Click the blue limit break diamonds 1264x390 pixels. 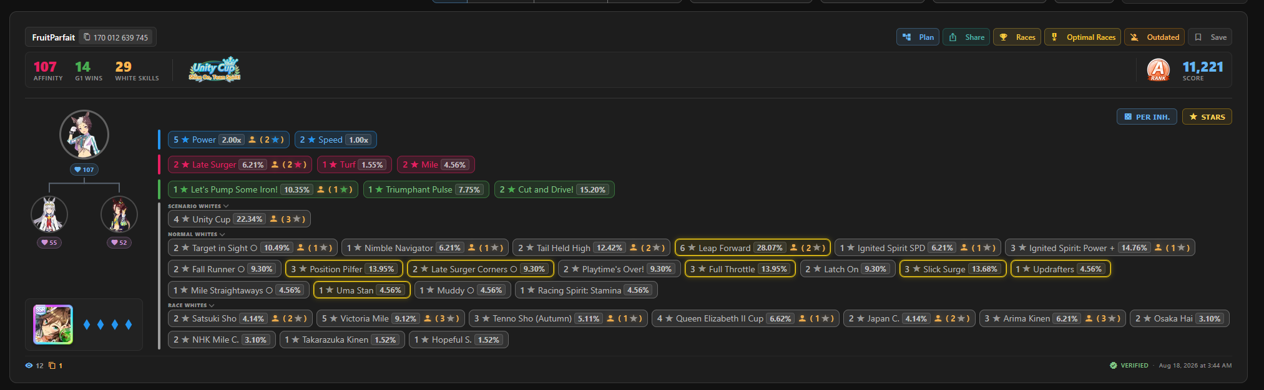point(107,325)
